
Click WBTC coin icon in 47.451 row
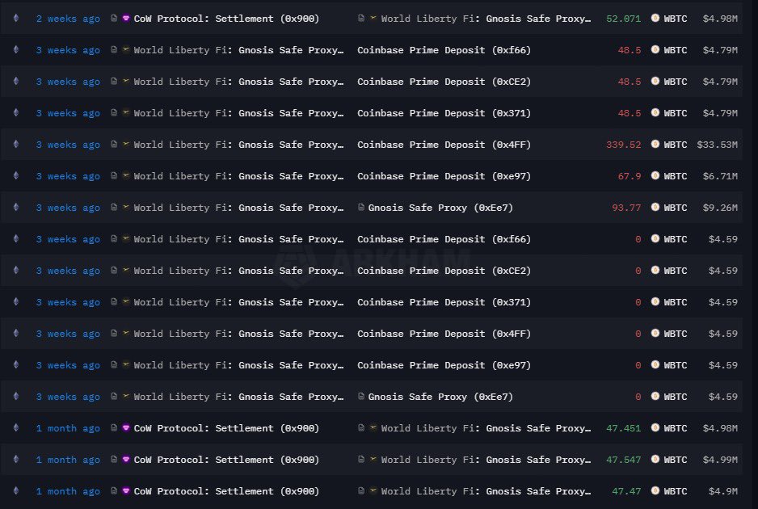point(655,427)
